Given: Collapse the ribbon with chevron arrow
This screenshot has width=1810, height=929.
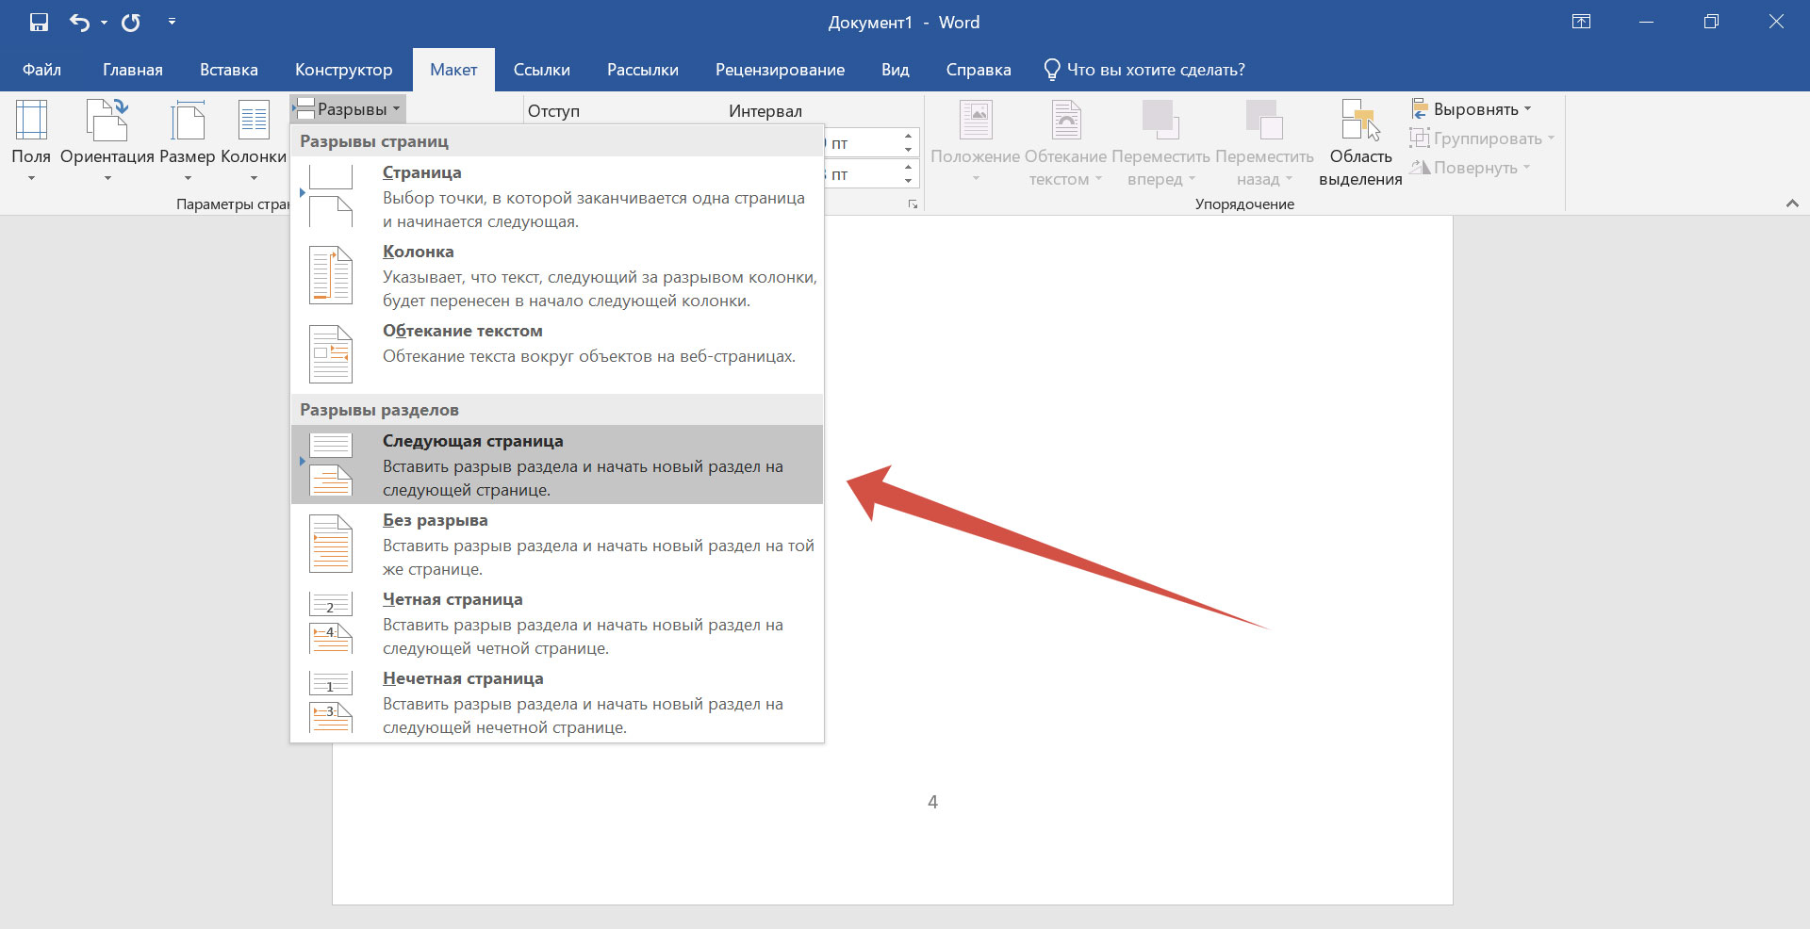Looking at the screenshot, I should [x=1792, y=204].
